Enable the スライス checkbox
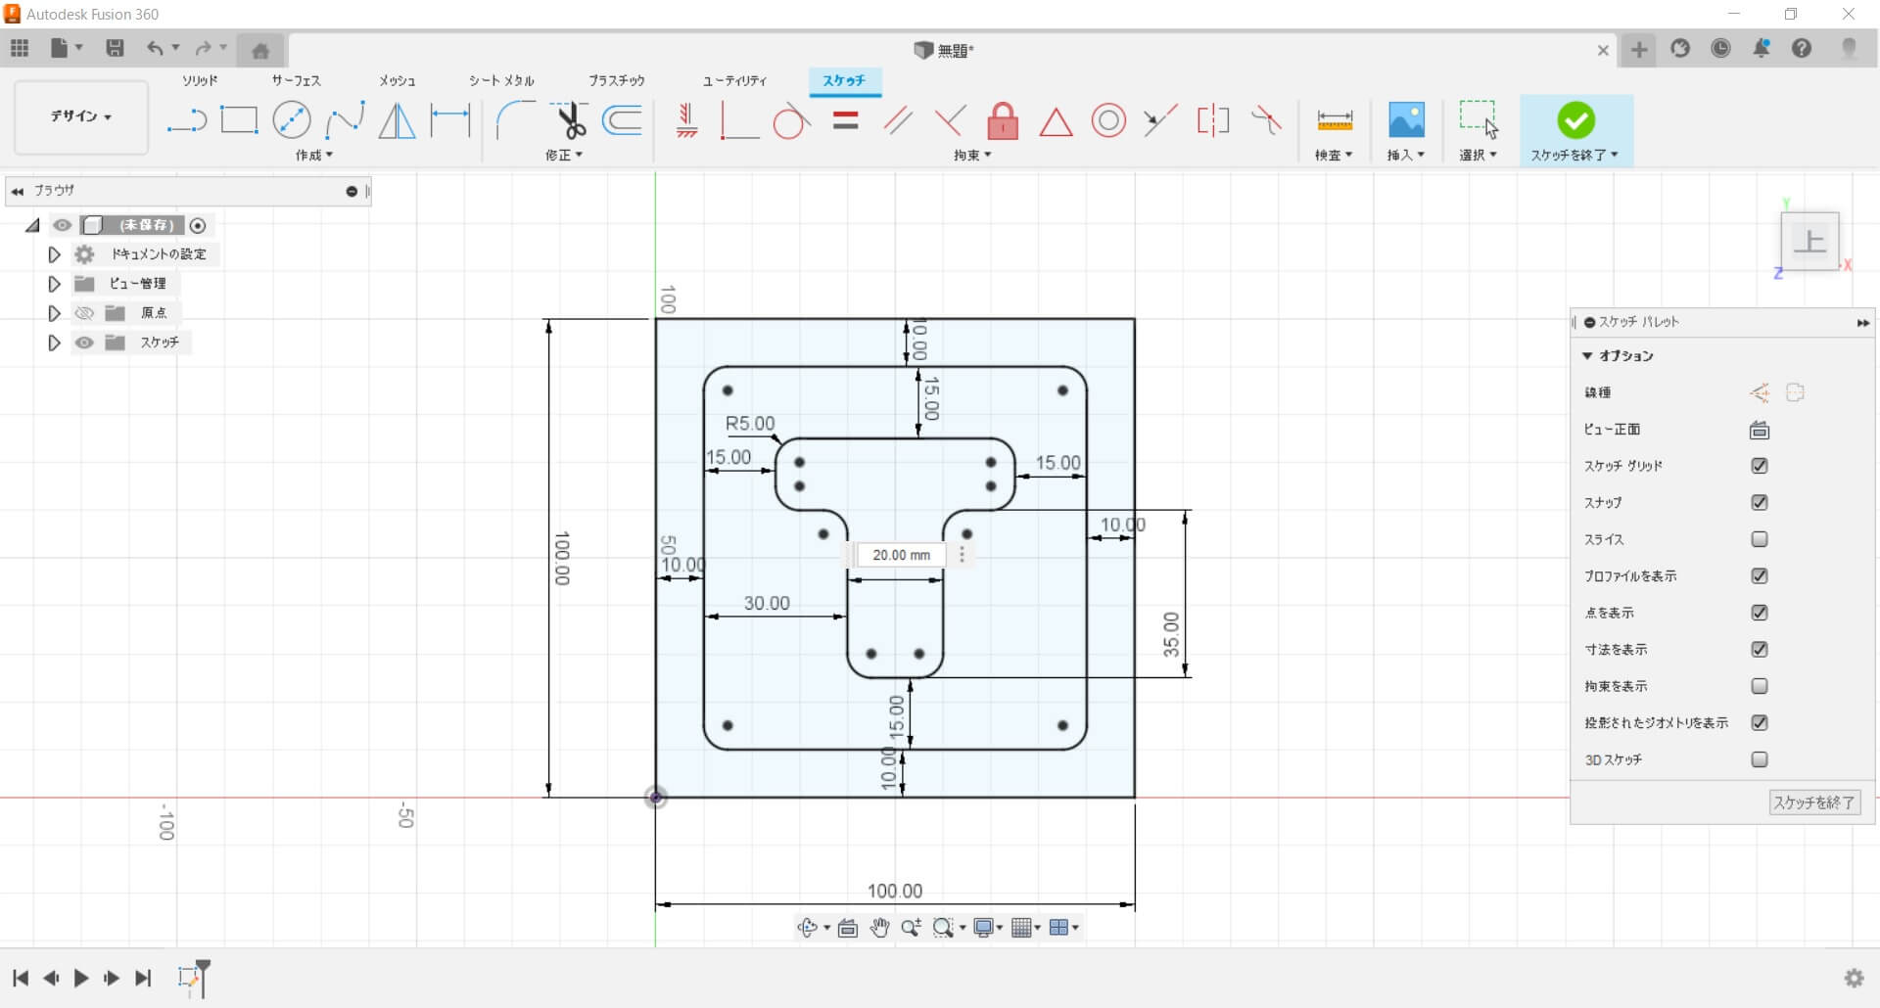Viewport: 1880px width, 1008px height. (1759, 539)
